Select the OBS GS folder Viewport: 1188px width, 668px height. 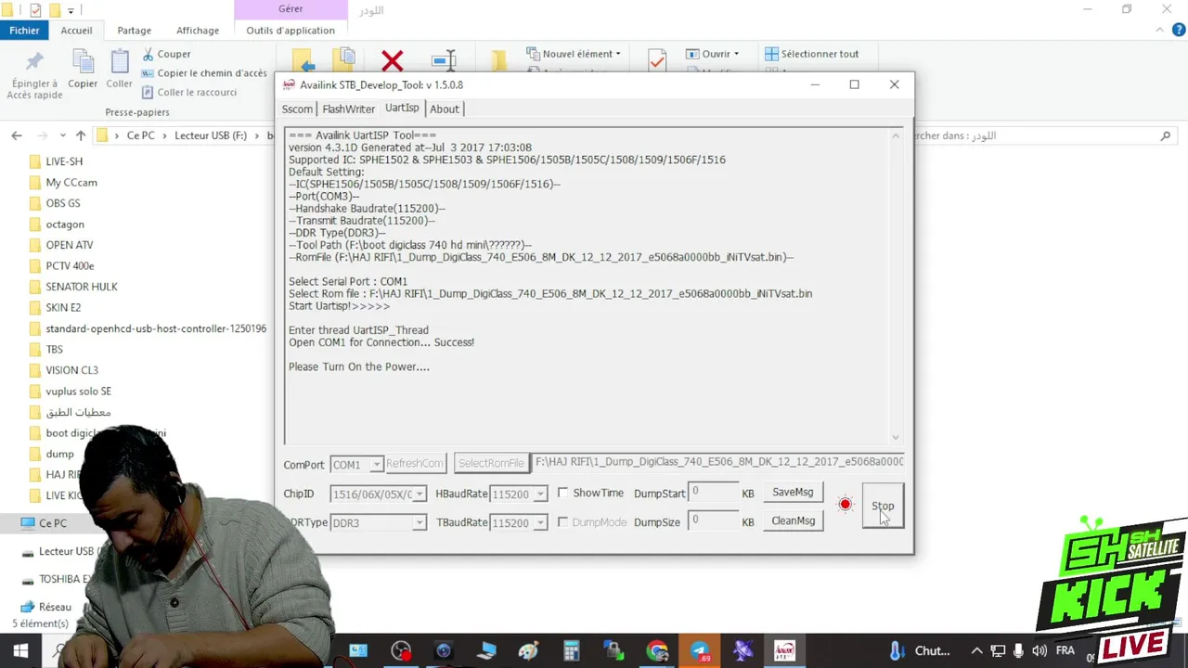tap(63, 203)
